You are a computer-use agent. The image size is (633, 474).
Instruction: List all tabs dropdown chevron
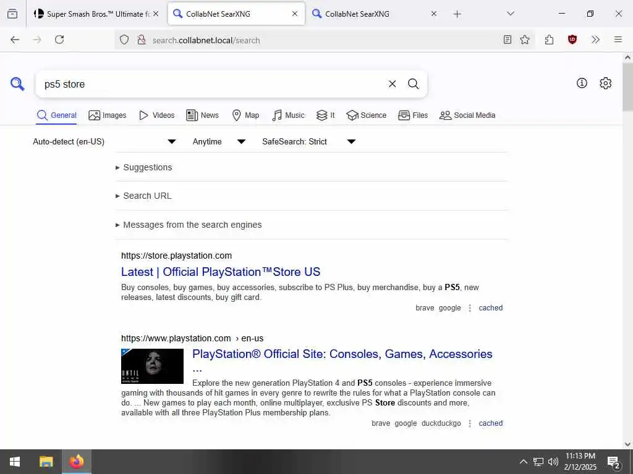(x=511, y=14)
